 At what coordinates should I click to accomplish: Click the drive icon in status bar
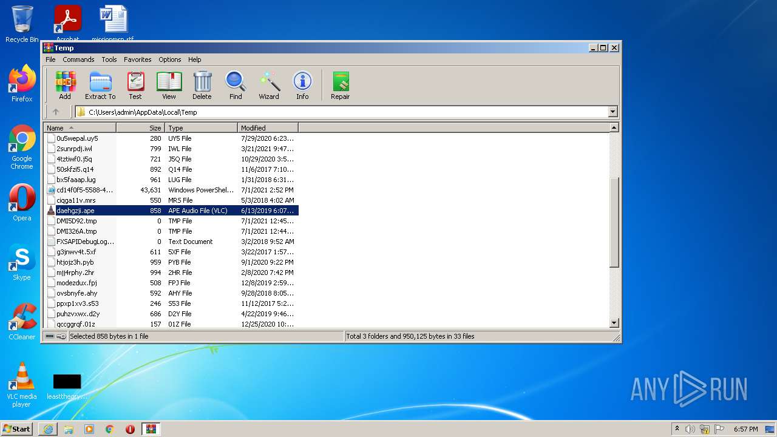[x=50, y=336]
